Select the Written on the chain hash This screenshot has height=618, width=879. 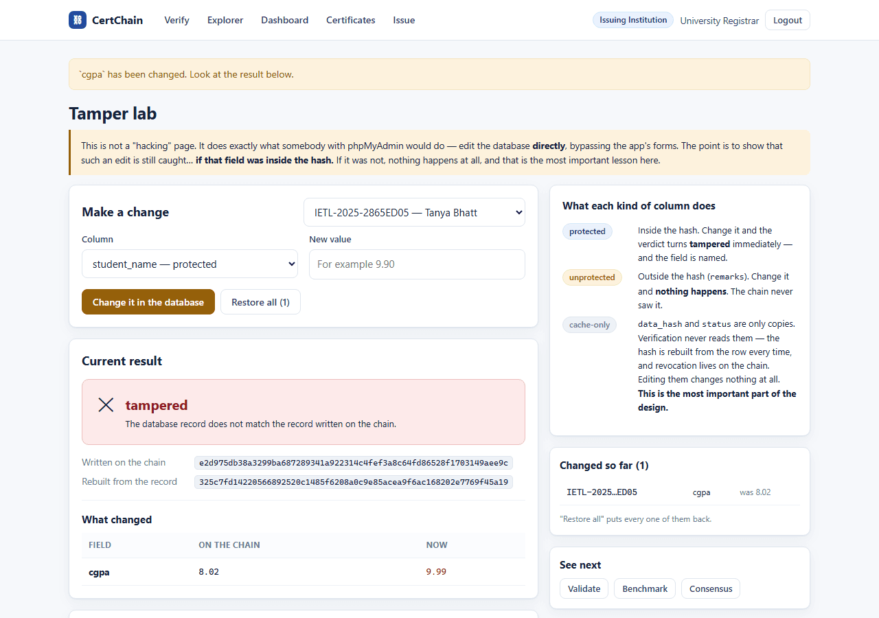pyautogui.click(x=354, y=463)
